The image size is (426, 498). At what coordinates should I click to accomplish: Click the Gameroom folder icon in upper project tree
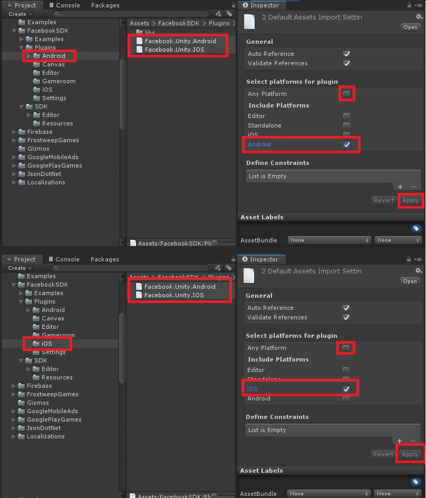(37, 81)
